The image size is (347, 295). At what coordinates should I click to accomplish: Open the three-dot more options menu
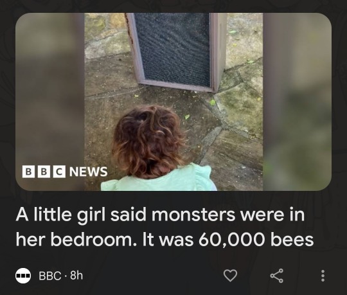click(x=323, y=276)
